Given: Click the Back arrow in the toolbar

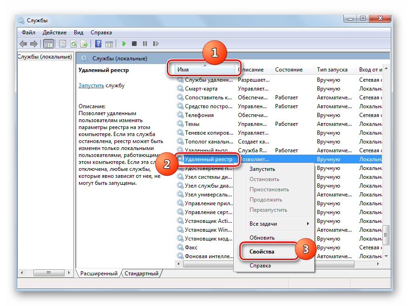Looking at the screenshot, I should (x=23, y=44).
